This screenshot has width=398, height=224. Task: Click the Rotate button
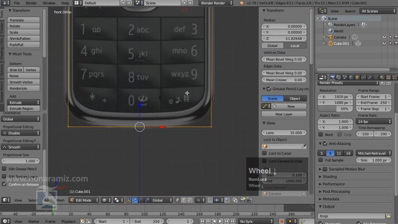(x=23, y=26)
